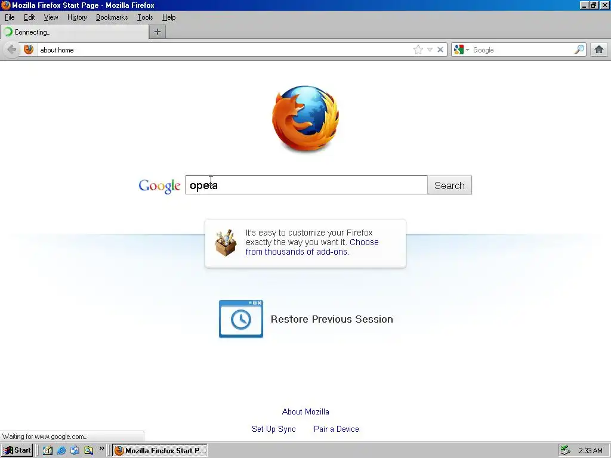Image resolution: width=611 pixels, height=458 pixels.
Task: Click 'Waiting for www.google.com...' status text
Action: 45,437
